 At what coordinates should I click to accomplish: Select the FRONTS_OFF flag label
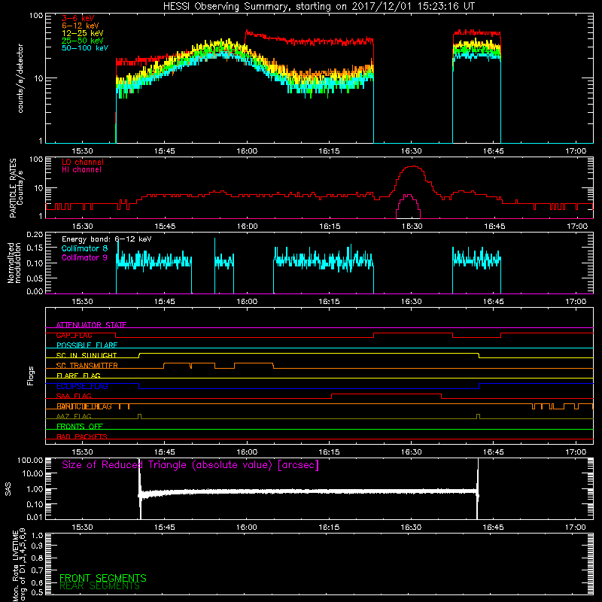click(x=80, y=427)
